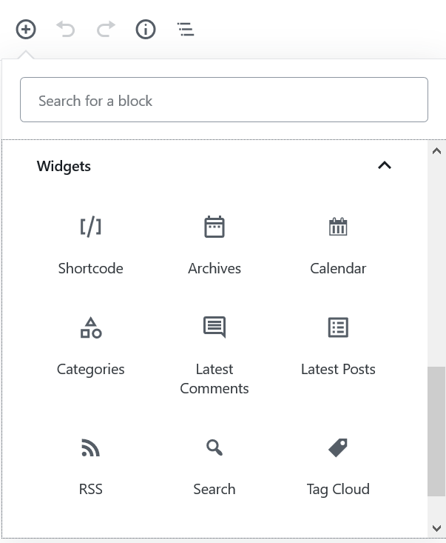Click the block list scrollbar thumb

[x=436, y=431]
